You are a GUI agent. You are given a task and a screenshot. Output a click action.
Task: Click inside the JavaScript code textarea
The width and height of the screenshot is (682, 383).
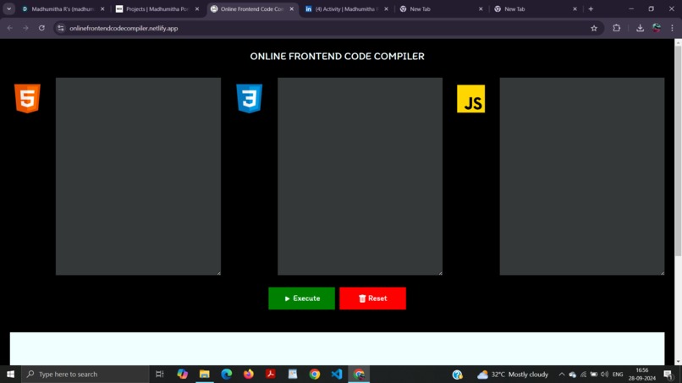[581, 176]
